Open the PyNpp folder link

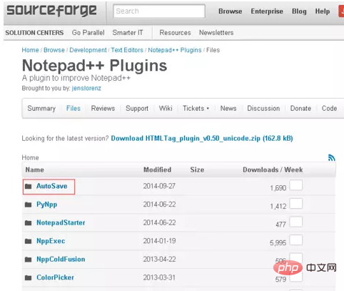pyautogui.click(x=46, y=204)
